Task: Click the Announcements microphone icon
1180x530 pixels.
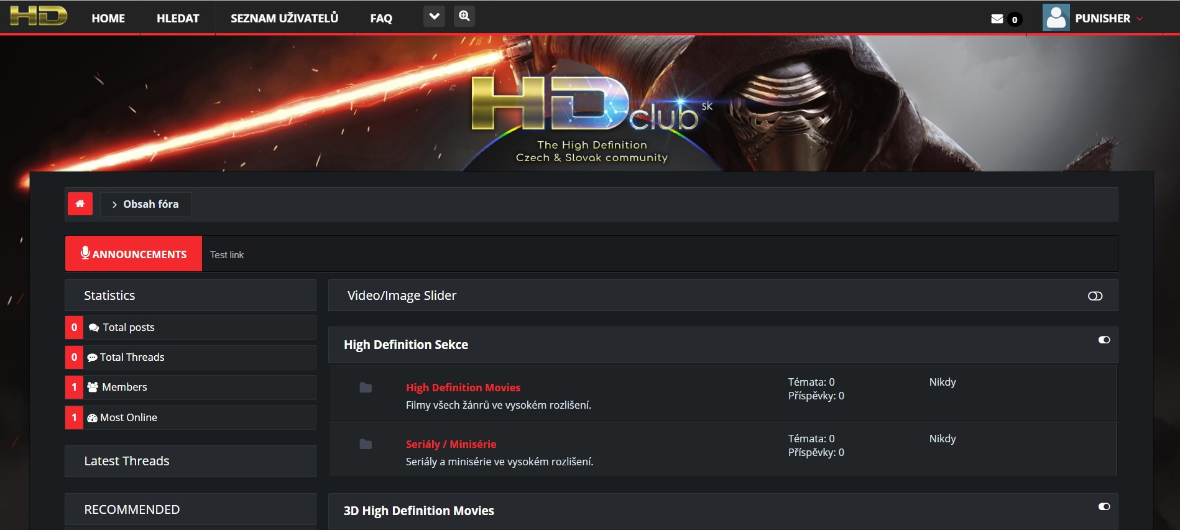Action: [x=85, y=253]
